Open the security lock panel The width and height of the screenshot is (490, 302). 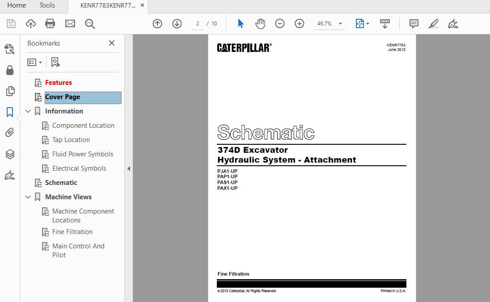10,70
